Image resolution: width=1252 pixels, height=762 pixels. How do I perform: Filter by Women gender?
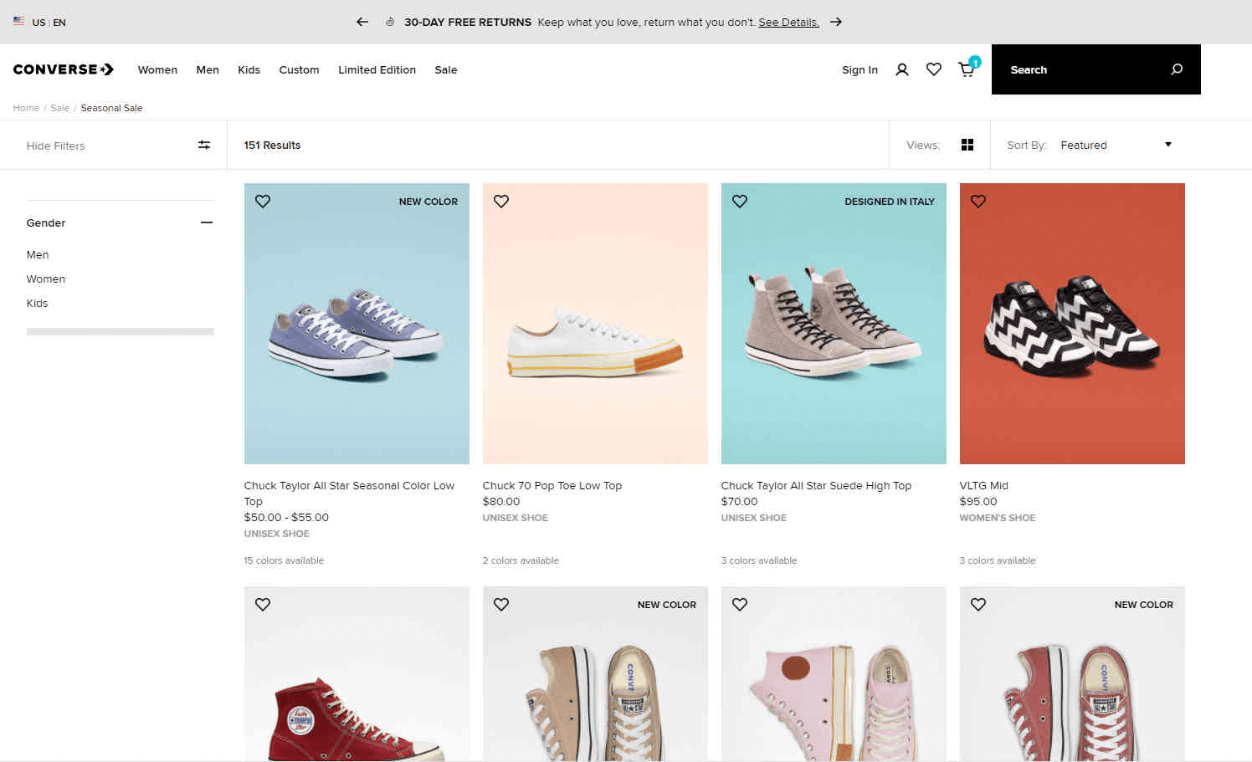[46, 279]
